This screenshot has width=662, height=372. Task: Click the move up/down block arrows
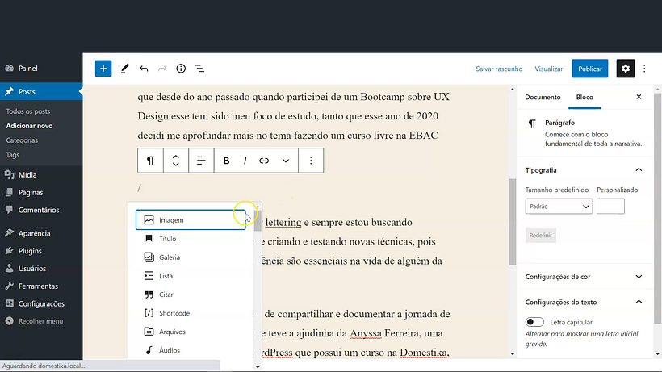tap(176, 161)
